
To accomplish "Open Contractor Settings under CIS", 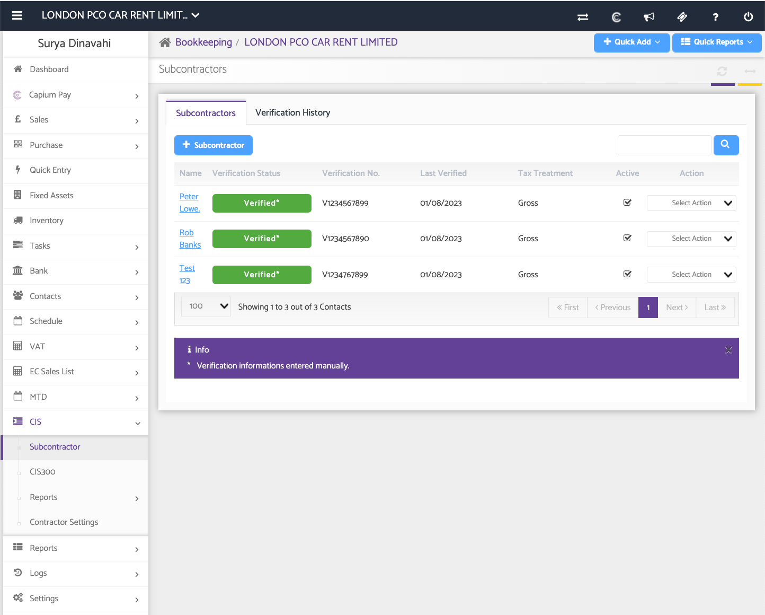I will pos(76,522).
